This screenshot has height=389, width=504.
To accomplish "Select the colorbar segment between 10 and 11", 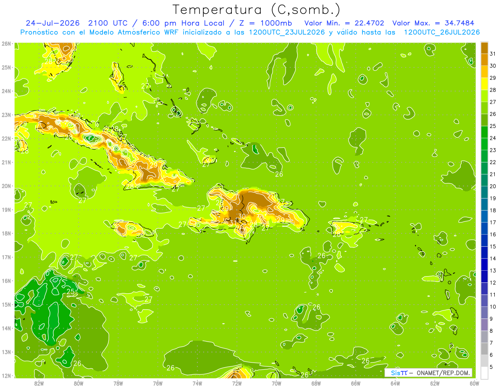I will 484,301.
